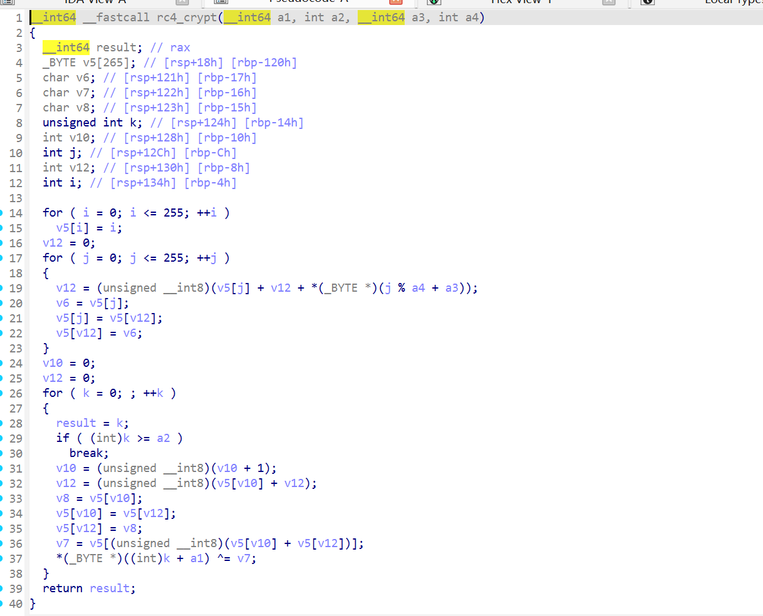The height and width of the screenshot is (616, 763).
Task: Select the __fastcall calling convention keyword
Action: click(x=117, y=18)
